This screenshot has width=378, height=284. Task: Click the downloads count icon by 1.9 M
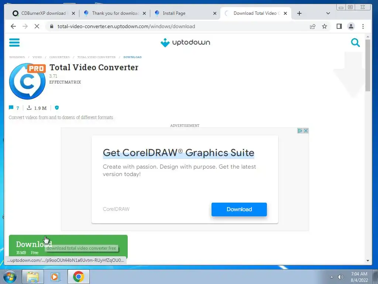point(29,108)
